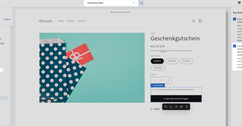Delete the block with trash icon
The image size is (242, 126).
(x=187, y=107)
